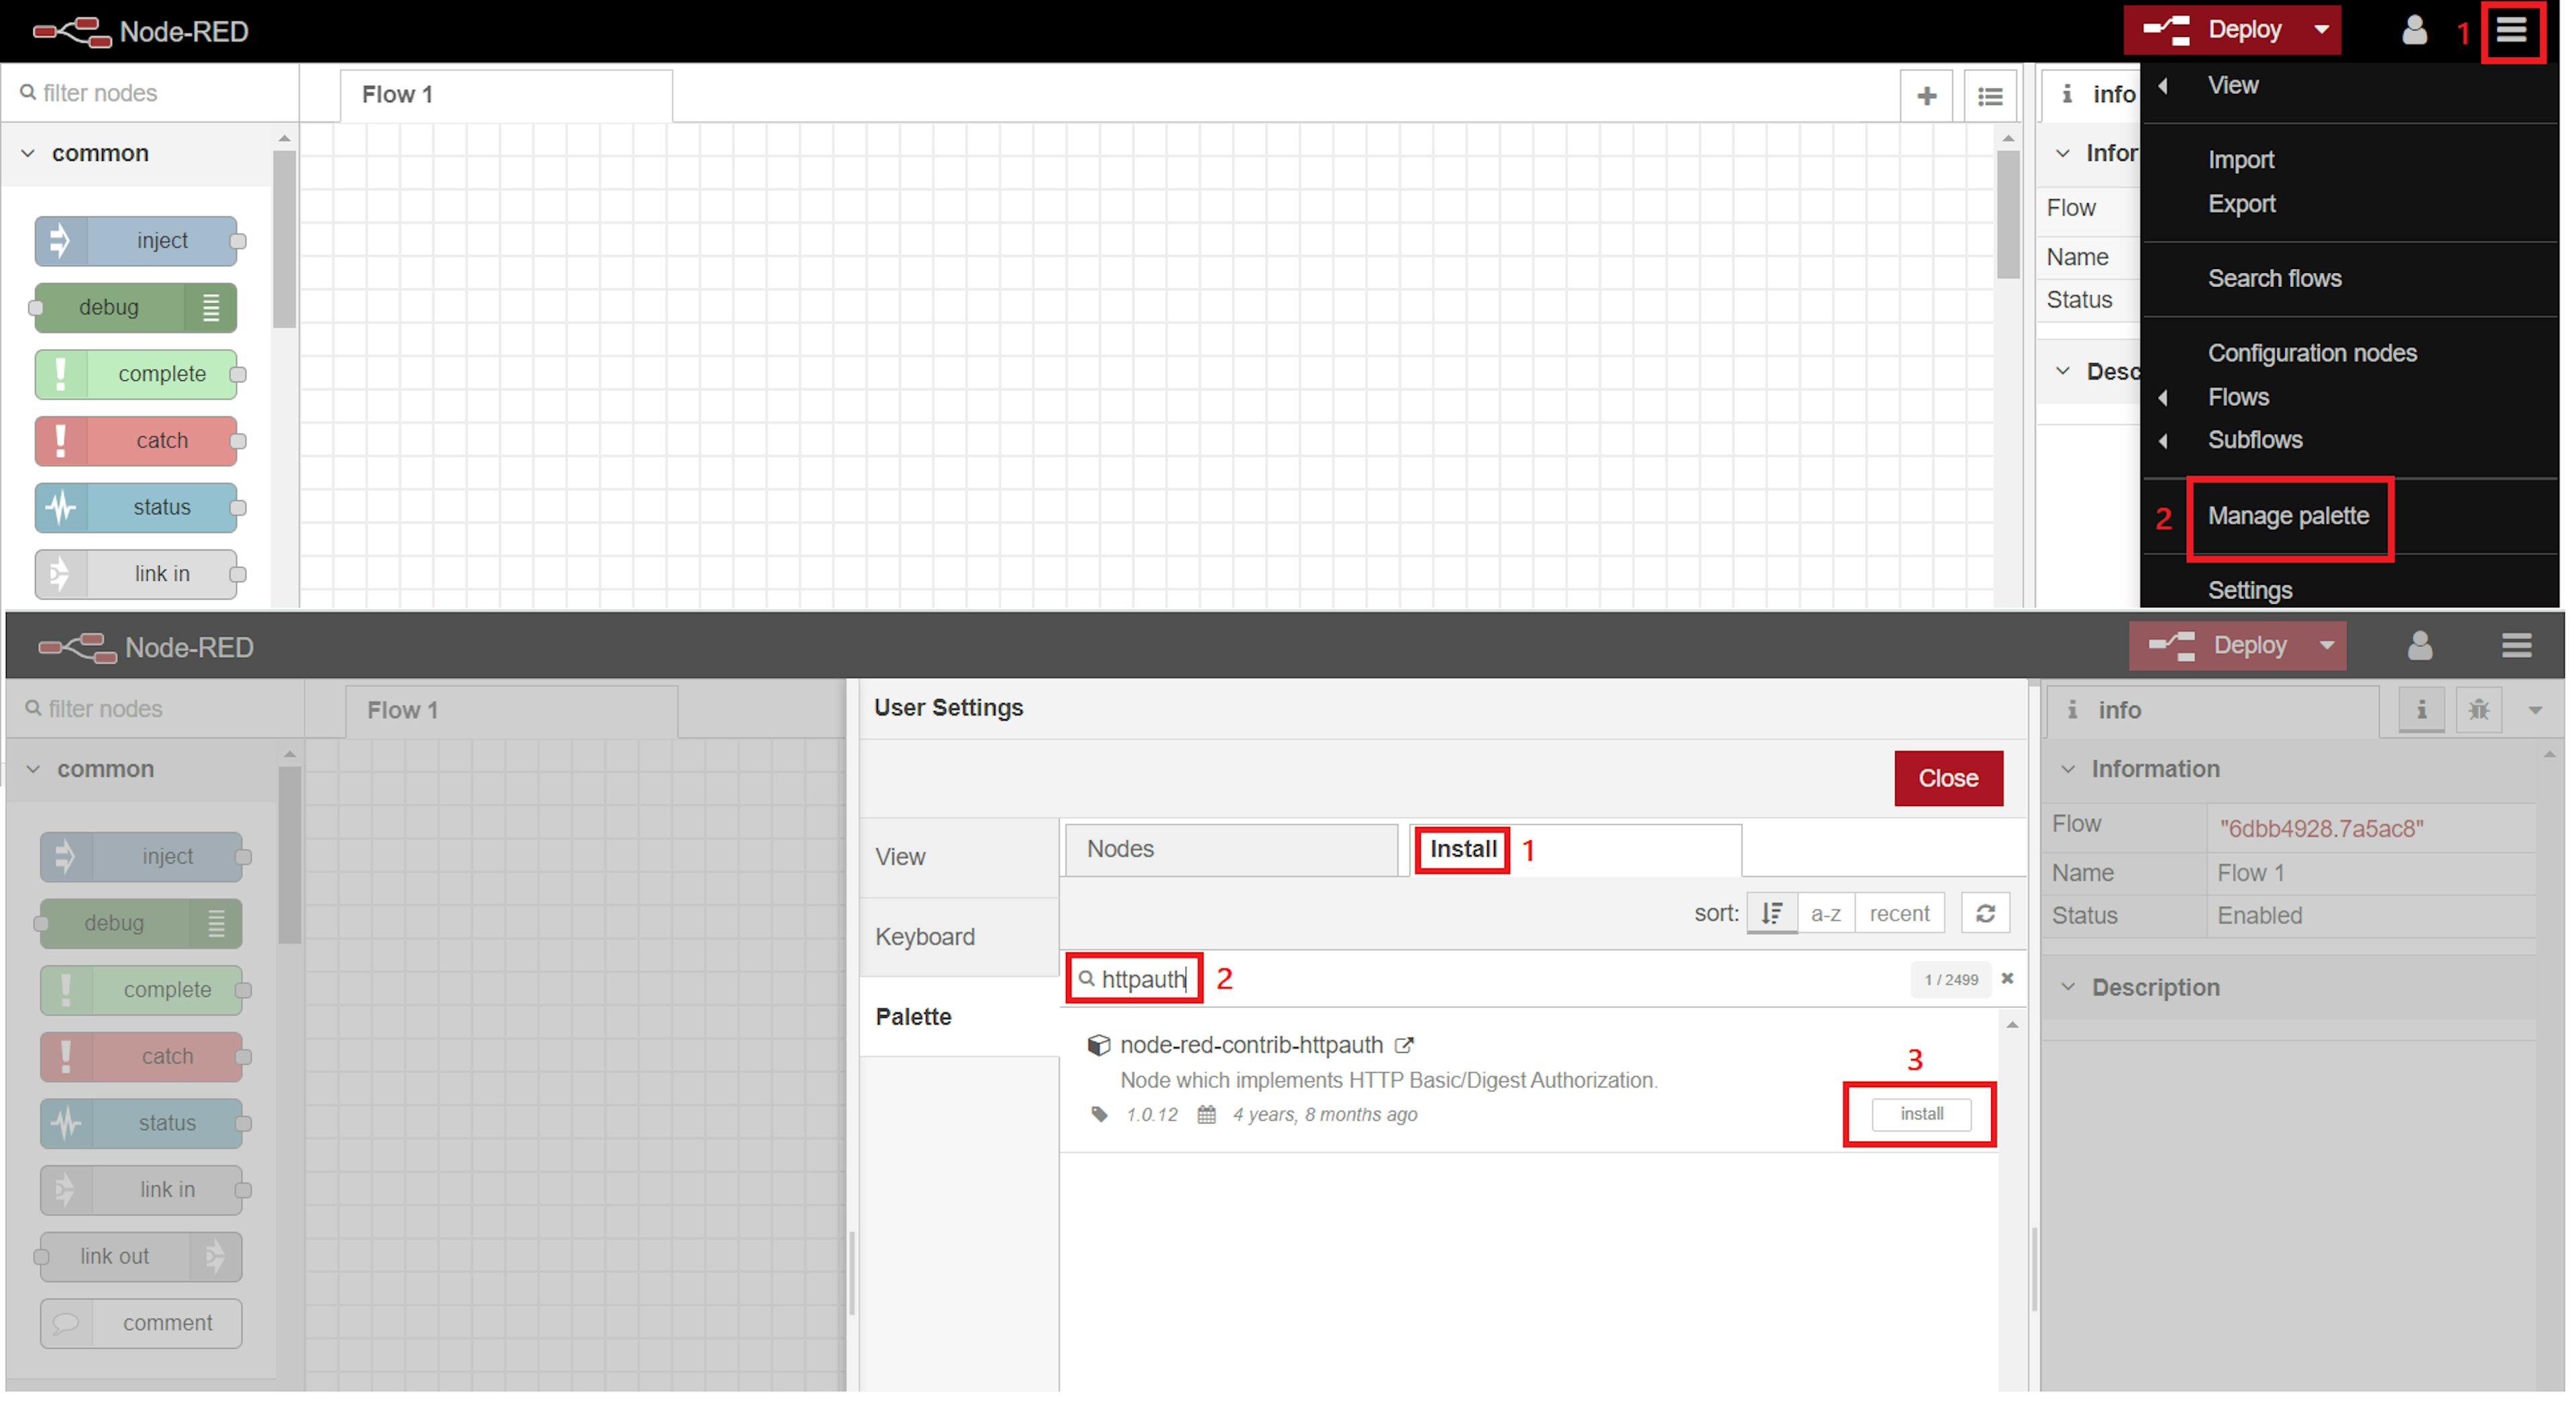Click filter nodes field in top window
Screen dimensions: 2576x1405
pos(150,93)
